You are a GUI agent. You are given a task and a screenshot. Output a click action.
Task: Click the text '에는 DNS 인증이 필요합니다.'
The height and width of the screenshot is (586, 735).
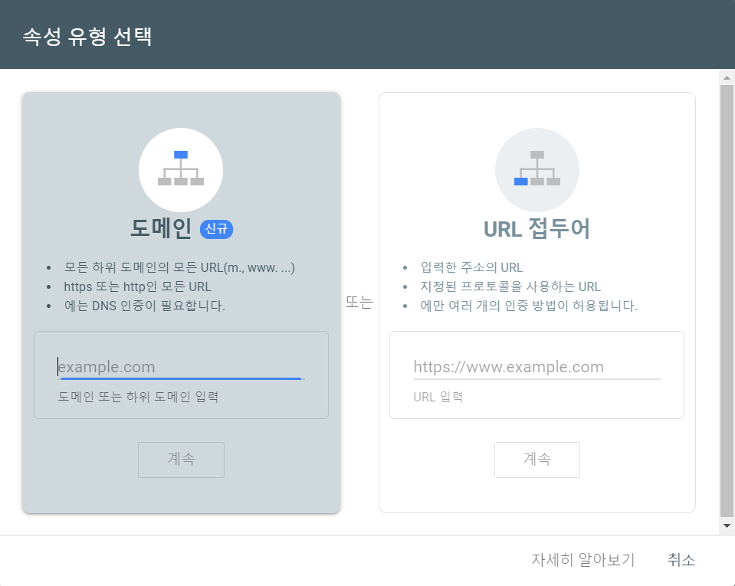pos(144,306)
